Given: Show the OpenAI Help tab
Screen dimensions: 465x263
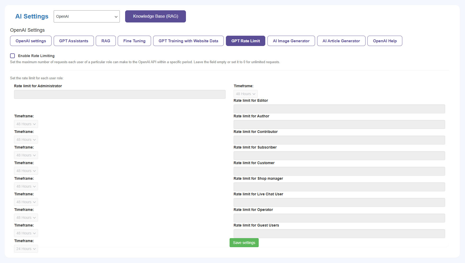Looking at the screenshot, I should (385, 41).
